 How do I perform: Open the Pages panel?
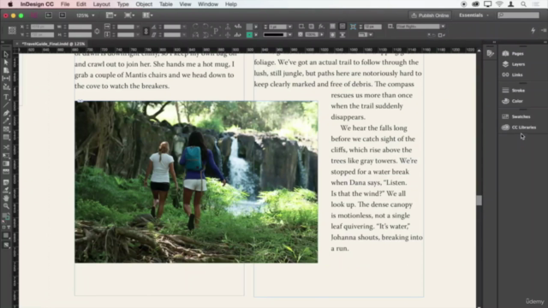(x=518, y=53)
